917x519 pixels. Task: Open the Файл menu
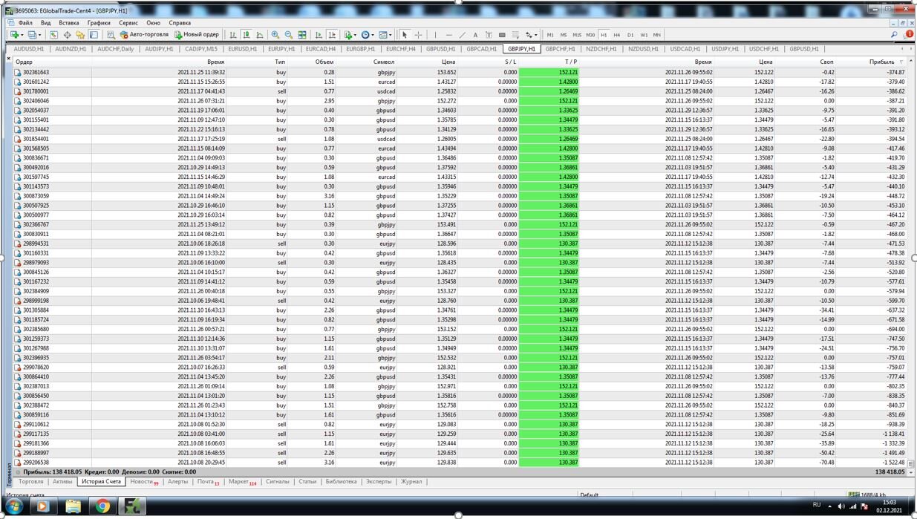click(25, 23)
